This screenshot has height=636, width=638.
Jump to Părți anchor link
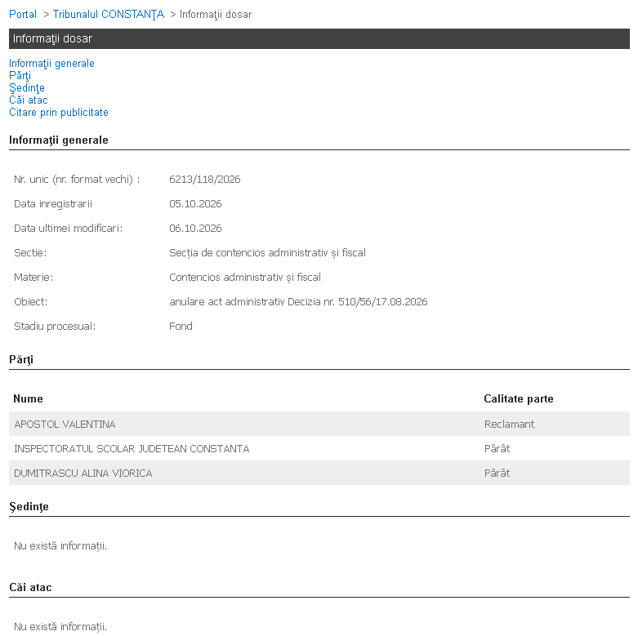(x=20, y=76)
